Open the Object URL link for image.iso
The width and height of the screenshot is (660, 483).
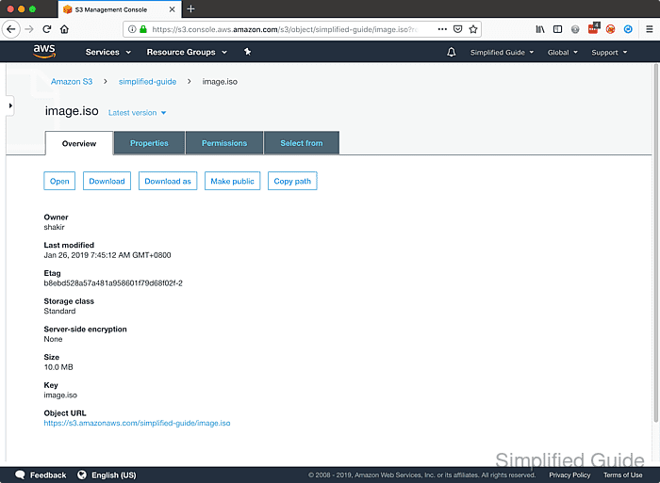pyautogui.click(x=138, y=423)
